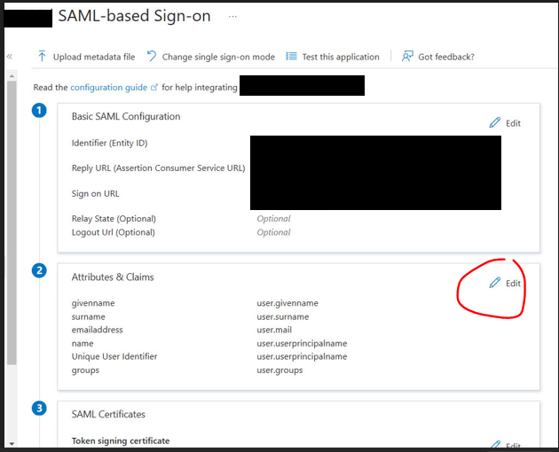The width and height of the screenshot is (559, 452).
Task: Click the Relay State (Optional) label
Action: [114, 219]
